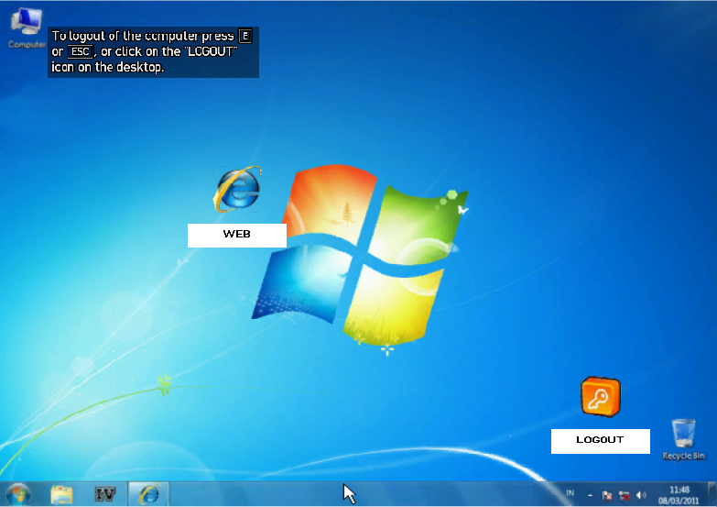Switch to Internet Explorer taskbar button
Screen dimensions: 717x507
pos(148,494)
